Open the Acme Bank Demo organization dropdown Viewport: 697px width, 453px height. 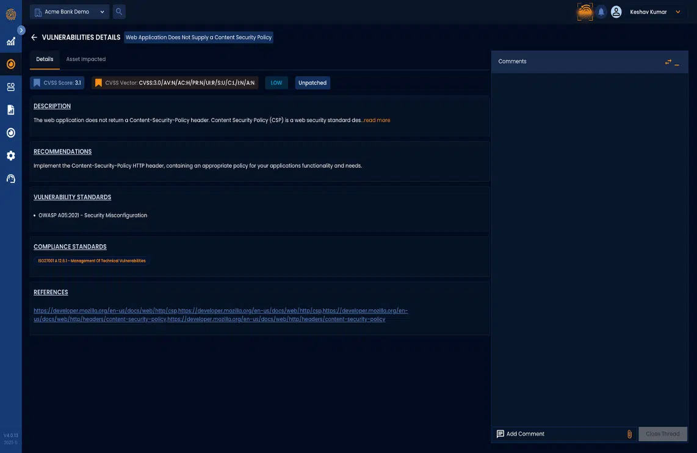pyautogui.click(x=70, y=12)
